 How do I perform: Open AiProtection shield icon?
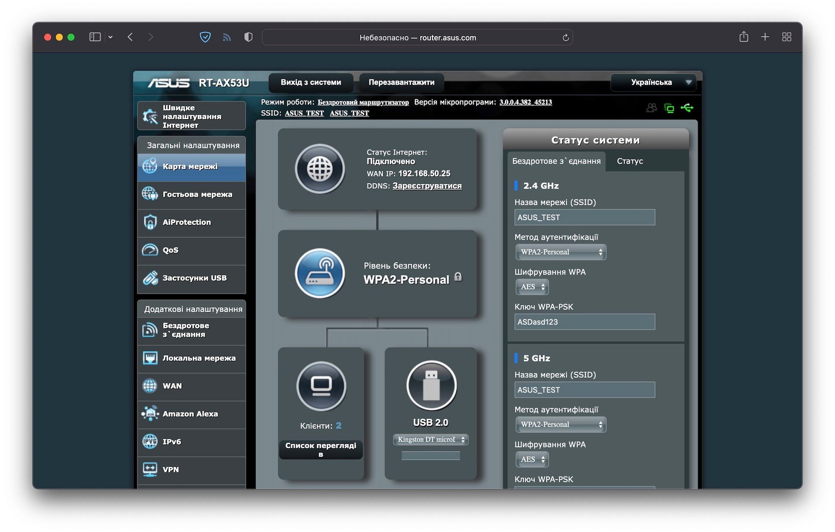(x=150, y=222)
